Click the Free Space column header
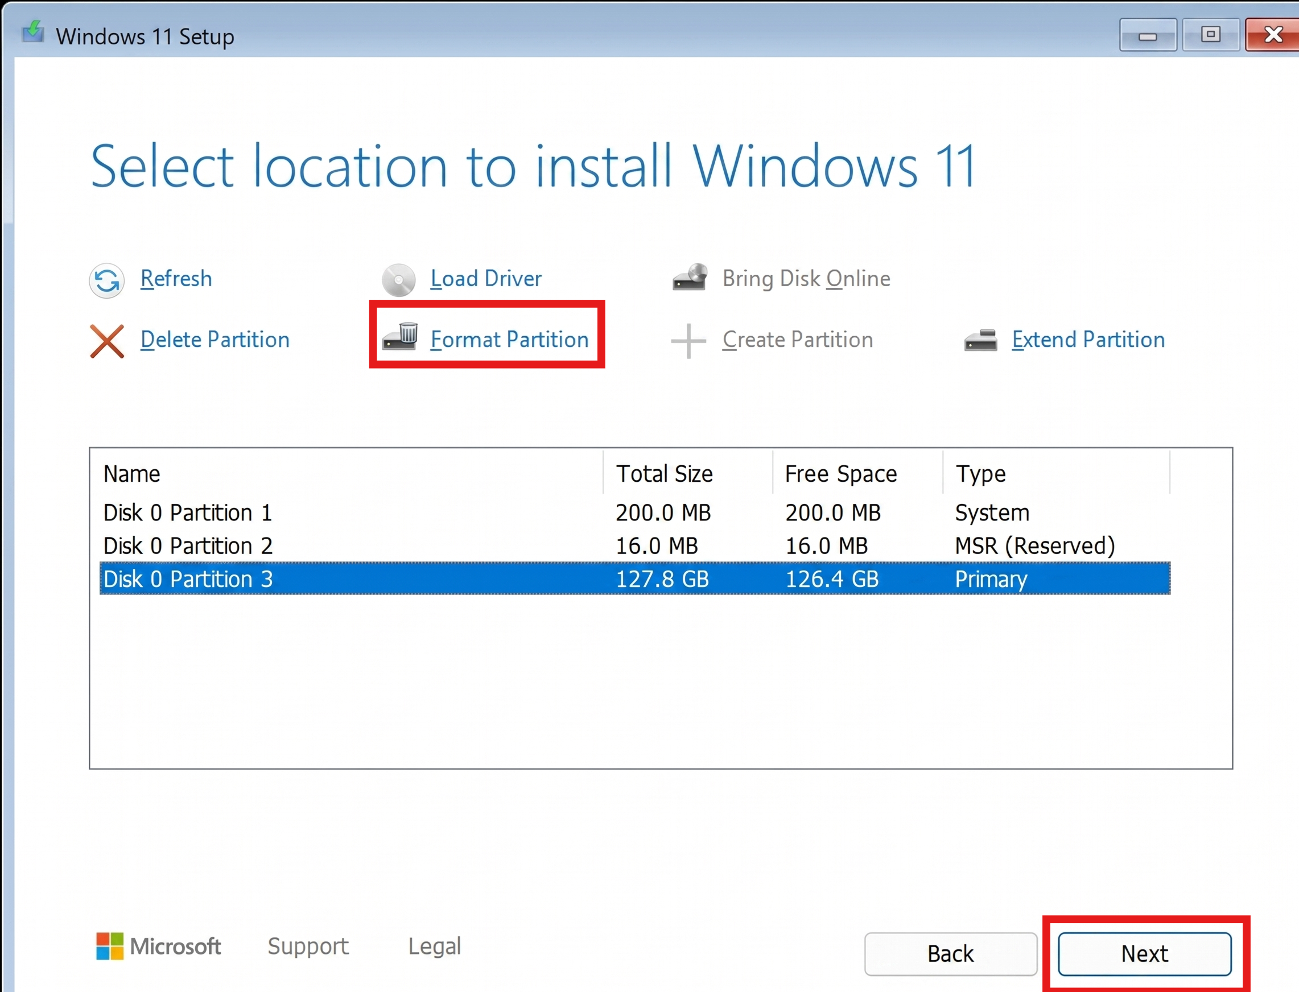The image size is (1299, 992). [840, 474]
